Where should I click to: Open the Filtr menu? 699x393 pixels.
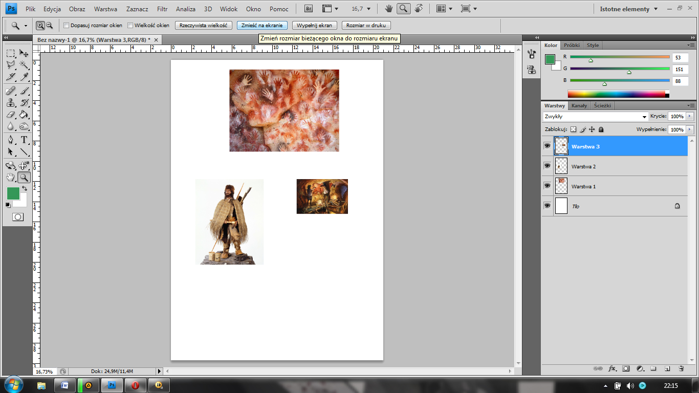[162, 9]
